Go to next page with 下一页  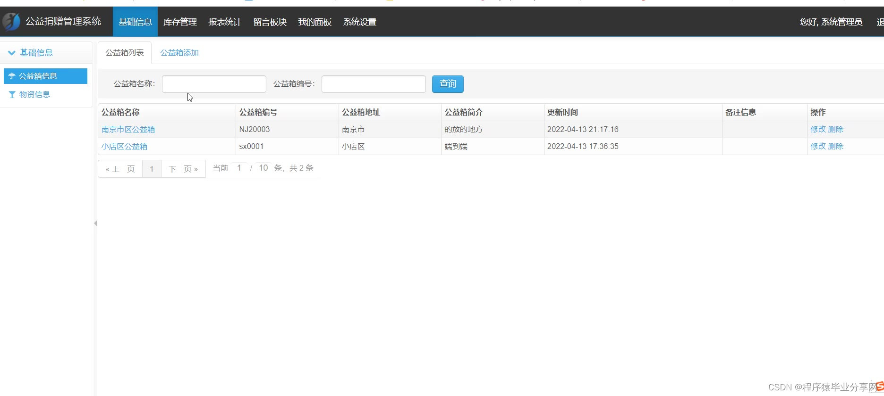pos(183,169)
